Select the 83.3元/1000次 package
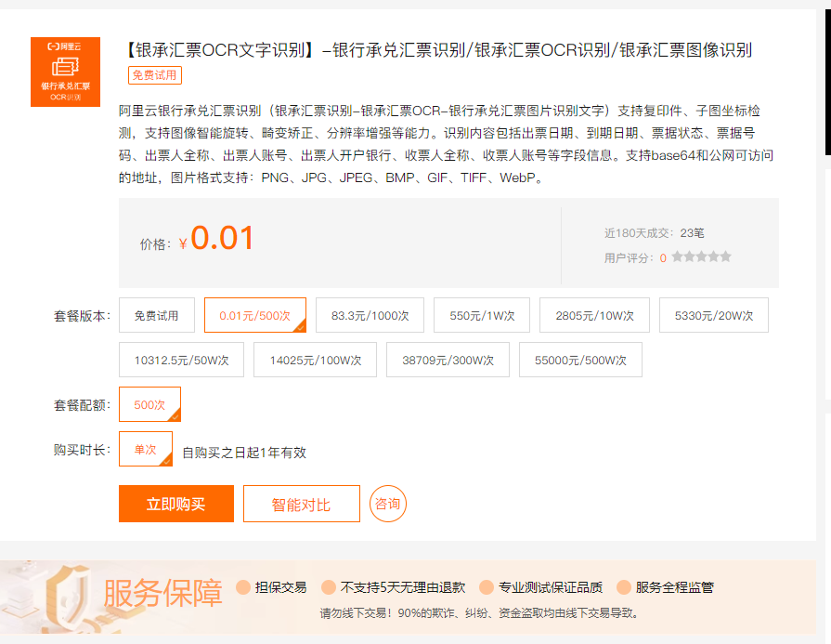 click(370, 315)
